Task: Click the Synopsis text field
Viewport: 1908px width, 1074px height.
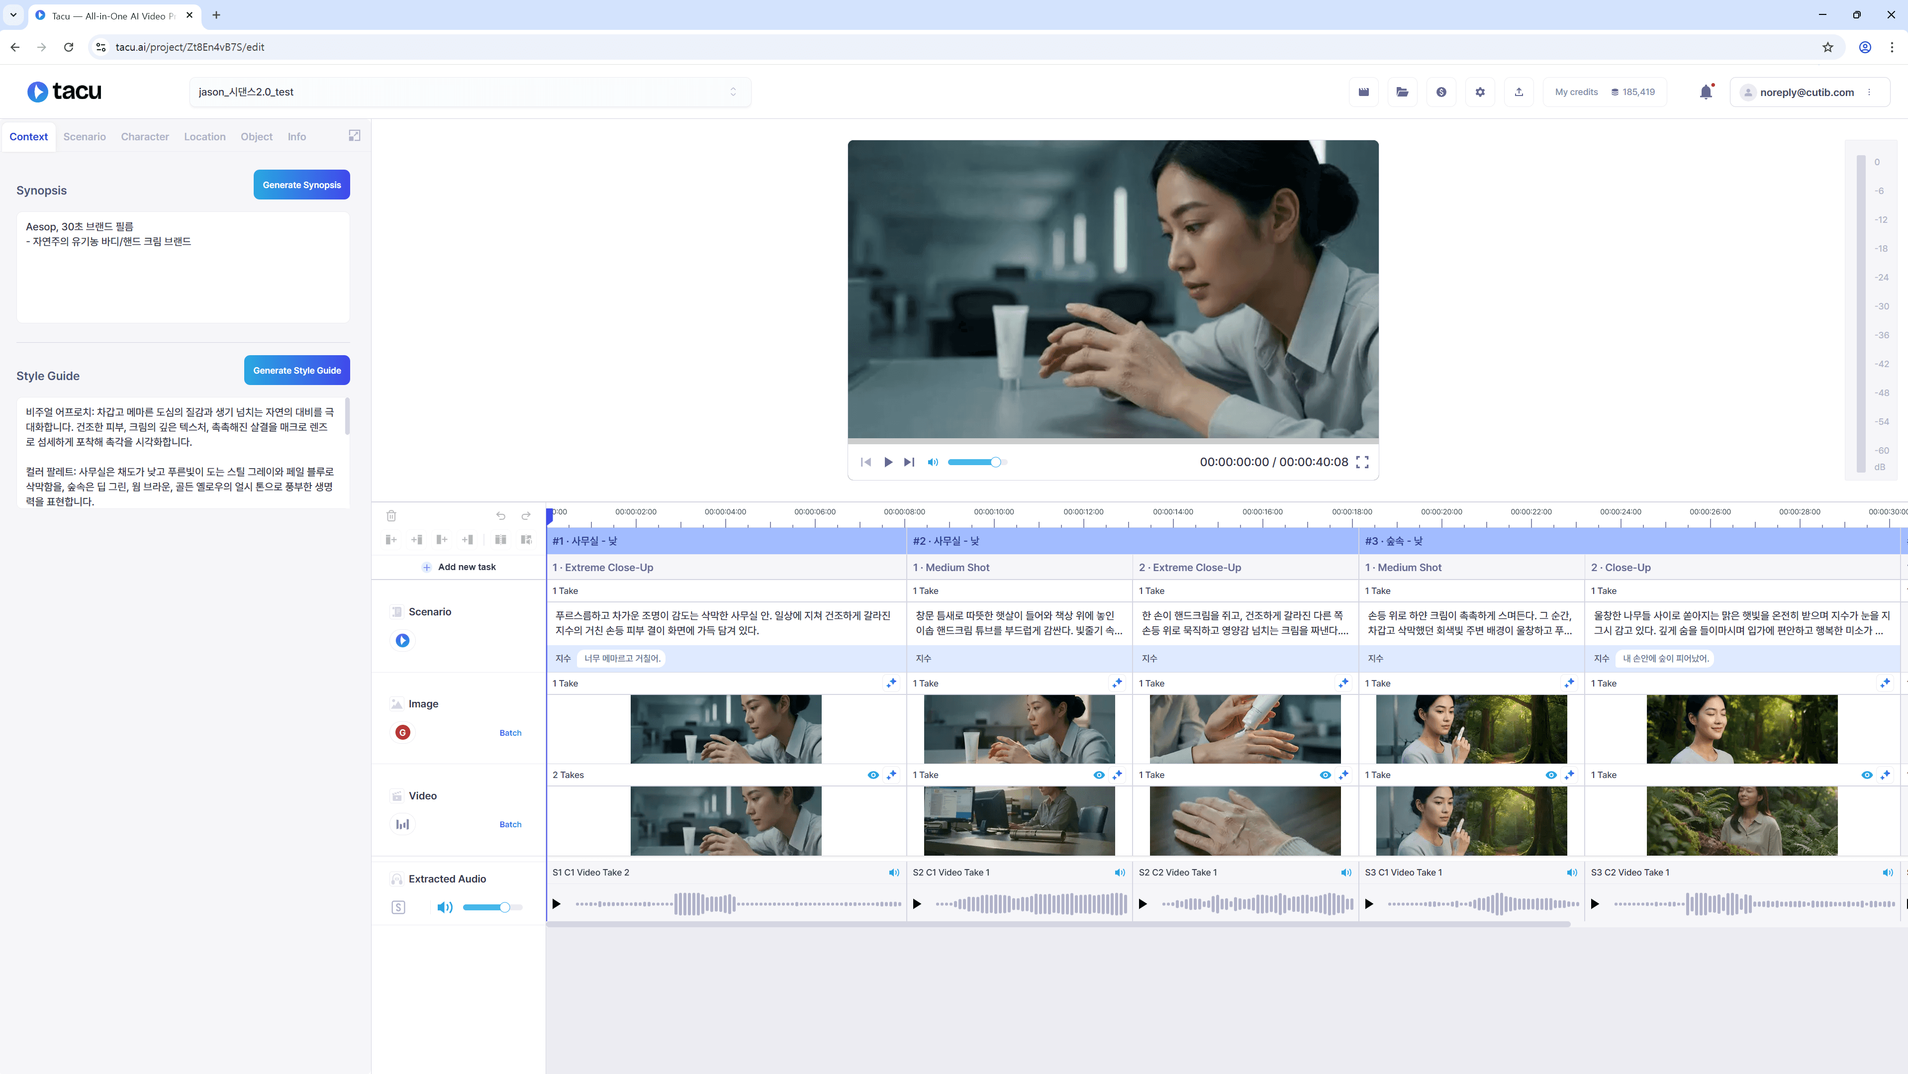Action: (183, 268)
